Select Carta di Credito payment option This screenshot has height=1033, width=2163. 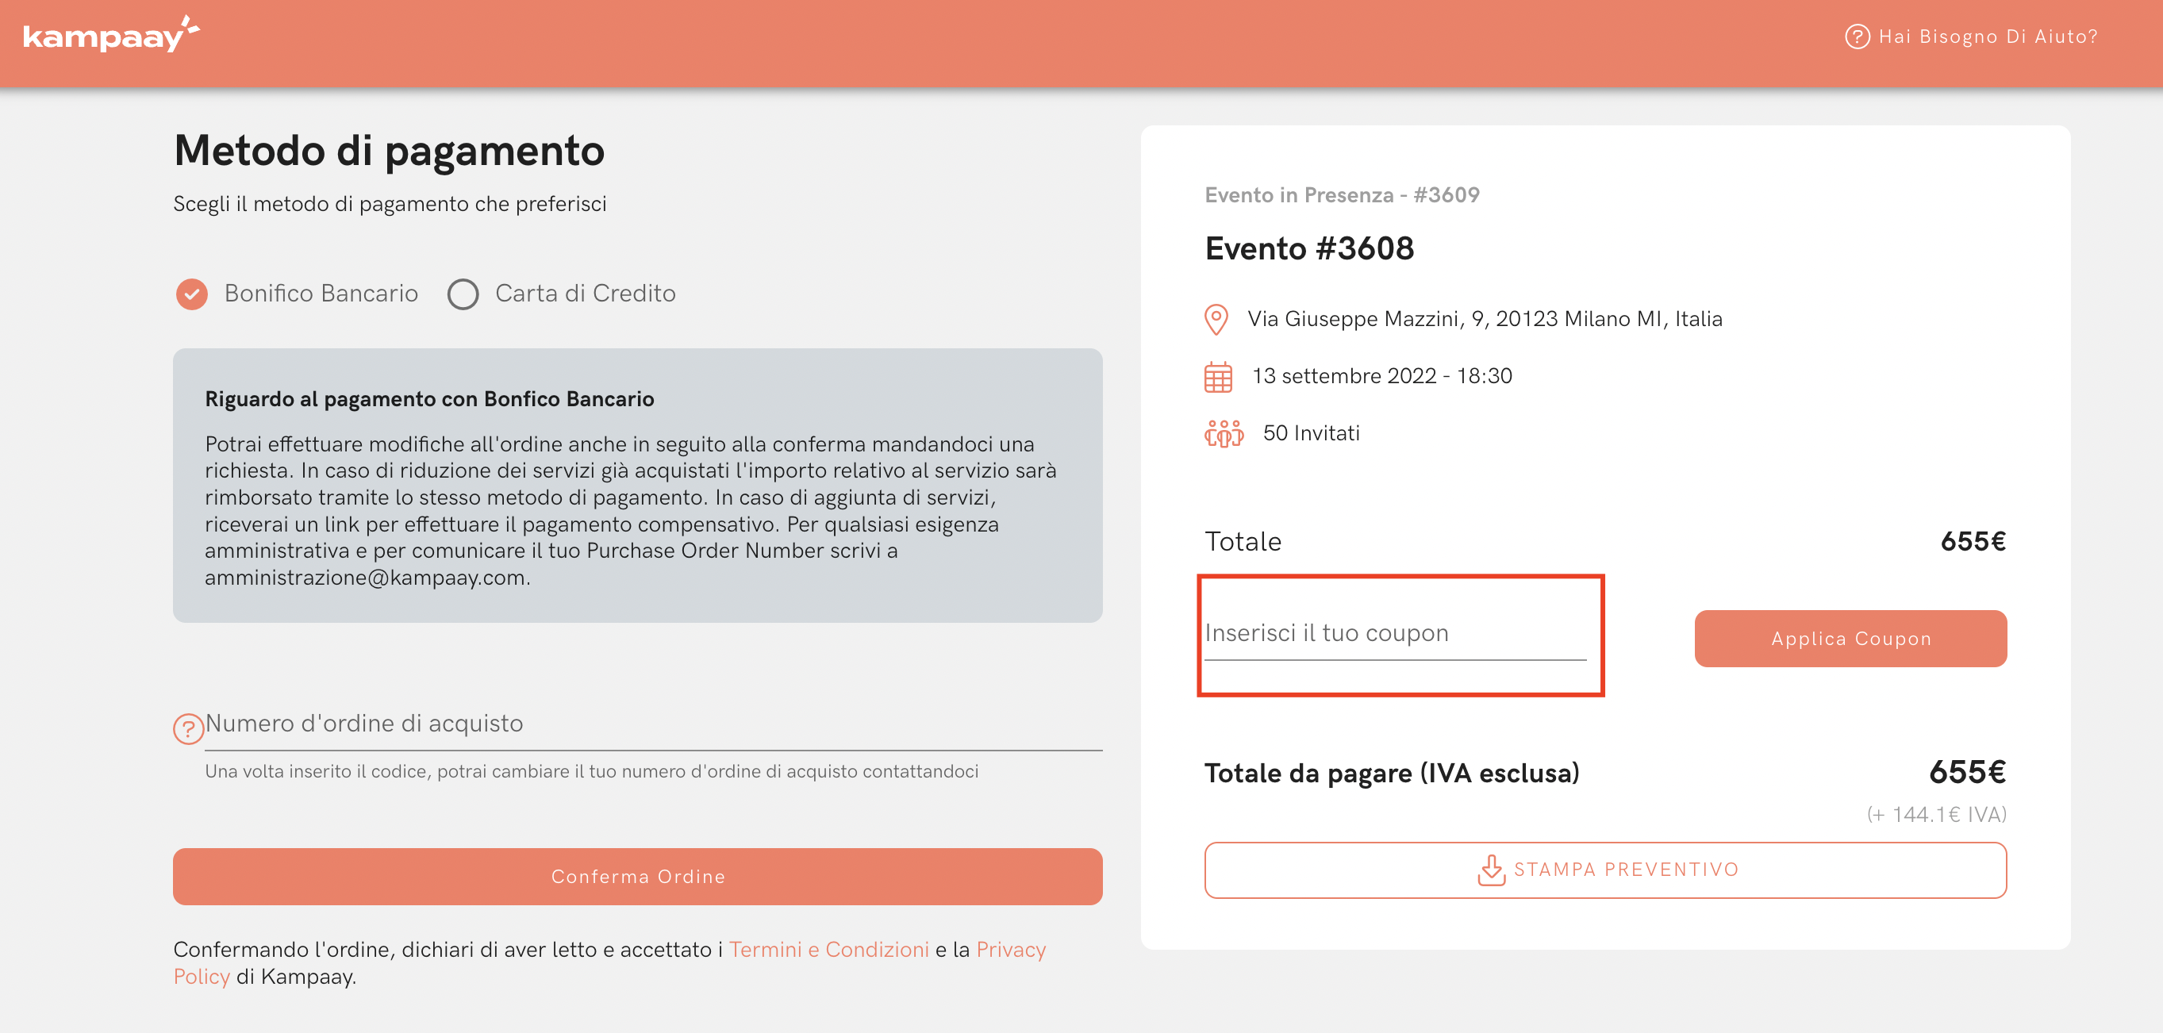(x=561, y=293)
